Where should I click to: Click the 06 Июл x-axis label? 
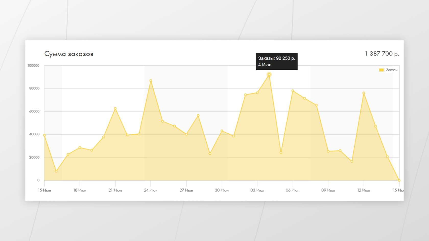coord(293,190)
